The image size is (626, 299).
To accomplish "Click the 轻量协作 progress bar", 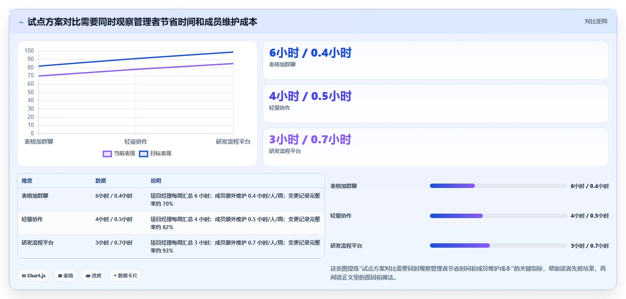I will (498, 216).
